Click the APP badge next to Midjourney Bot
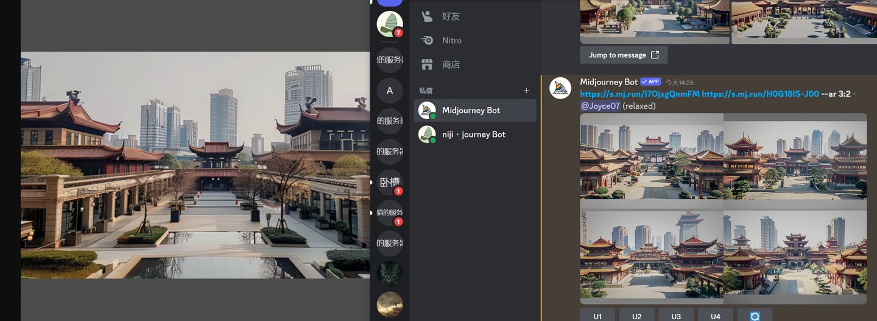 [651, 81]
